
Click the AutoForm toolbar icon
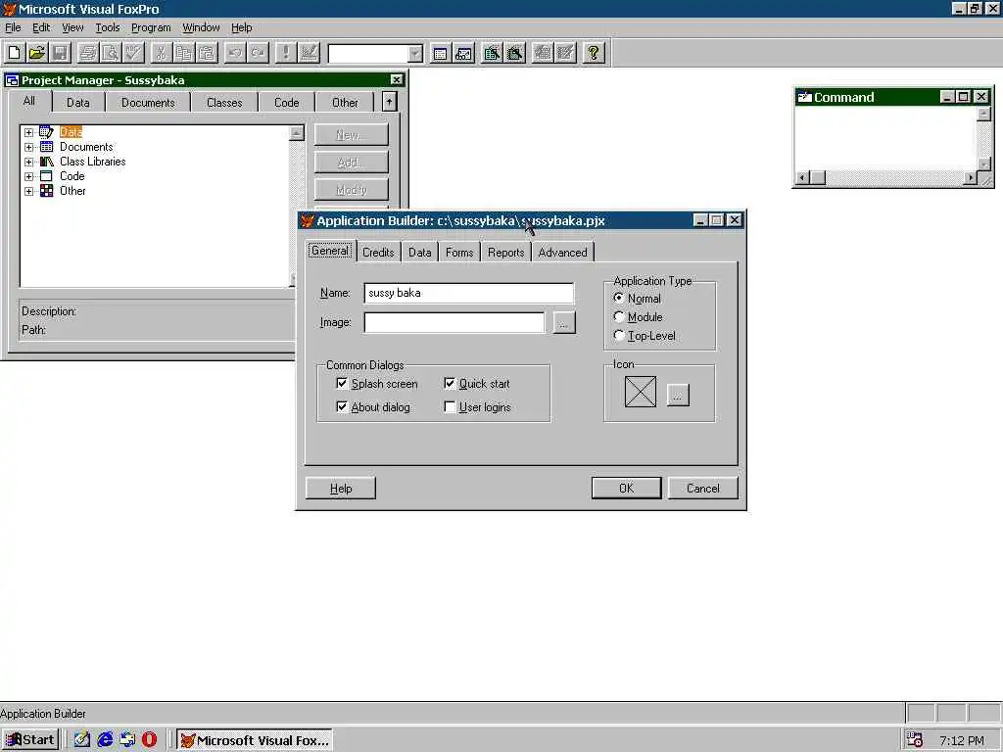[543, 53]
